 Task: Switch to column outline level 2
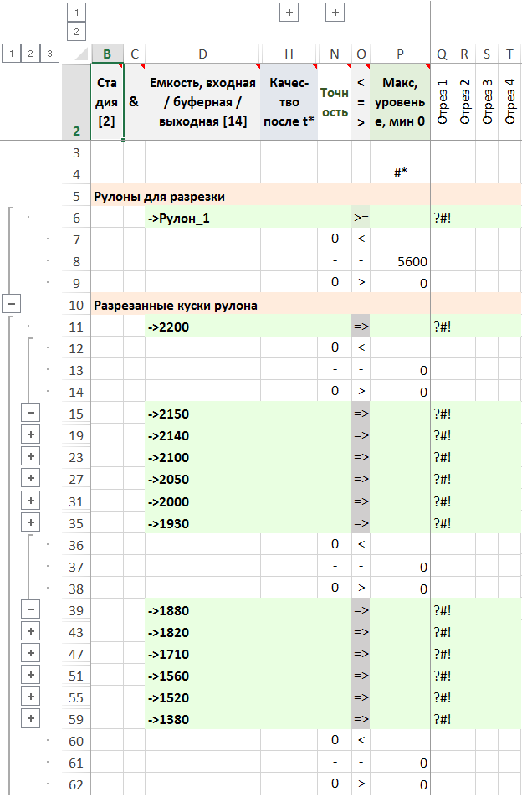(76, 32)
